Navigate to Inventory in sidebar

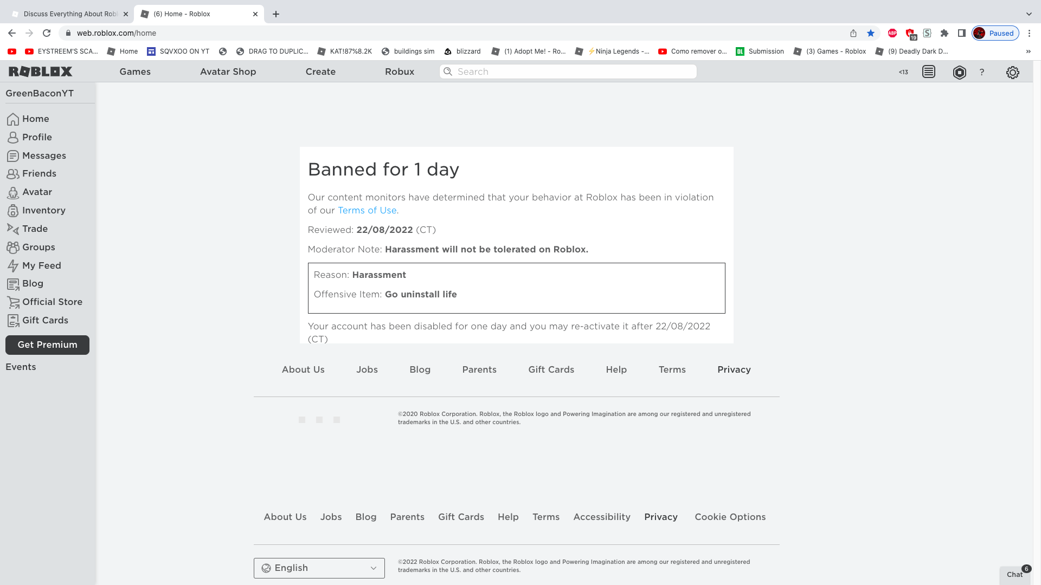43,210
